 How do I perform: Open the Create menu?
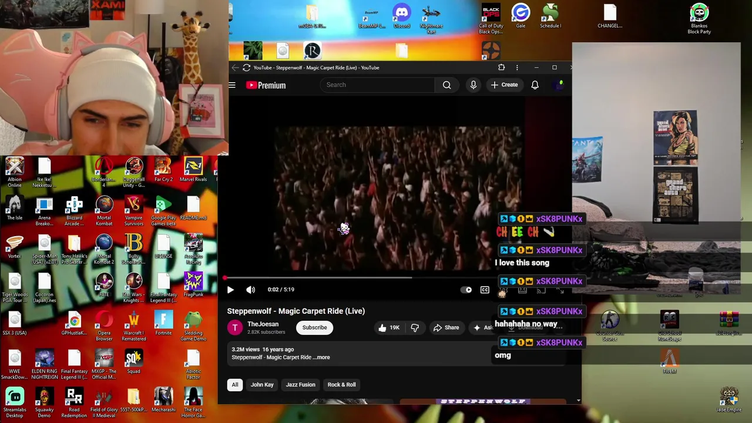point(504,85)
